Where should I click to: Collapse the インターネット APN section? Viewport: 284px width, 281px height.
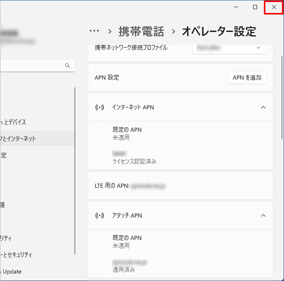(x=263, y=107)
